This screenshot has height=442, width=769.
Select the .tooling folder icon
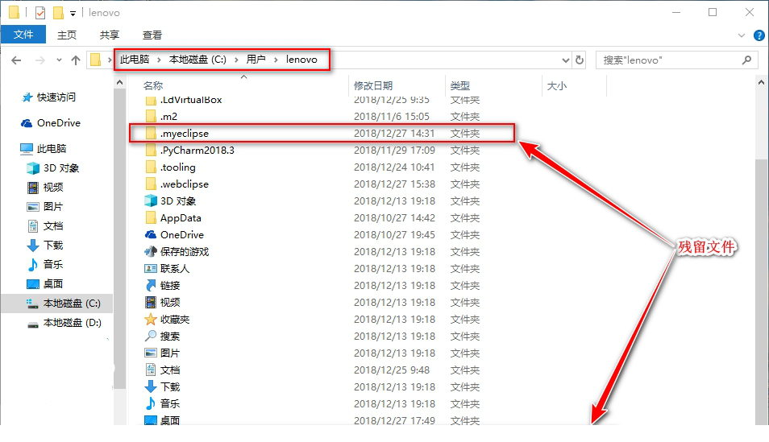point(151,167)
